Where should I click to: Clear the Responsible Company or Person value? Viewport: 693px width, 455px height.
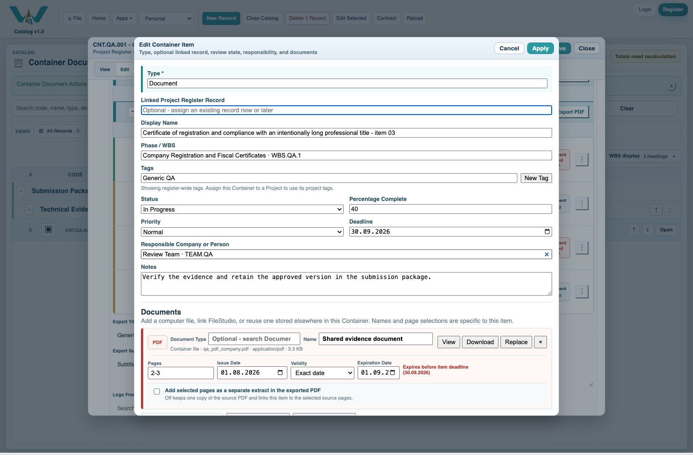coord(547,255)
